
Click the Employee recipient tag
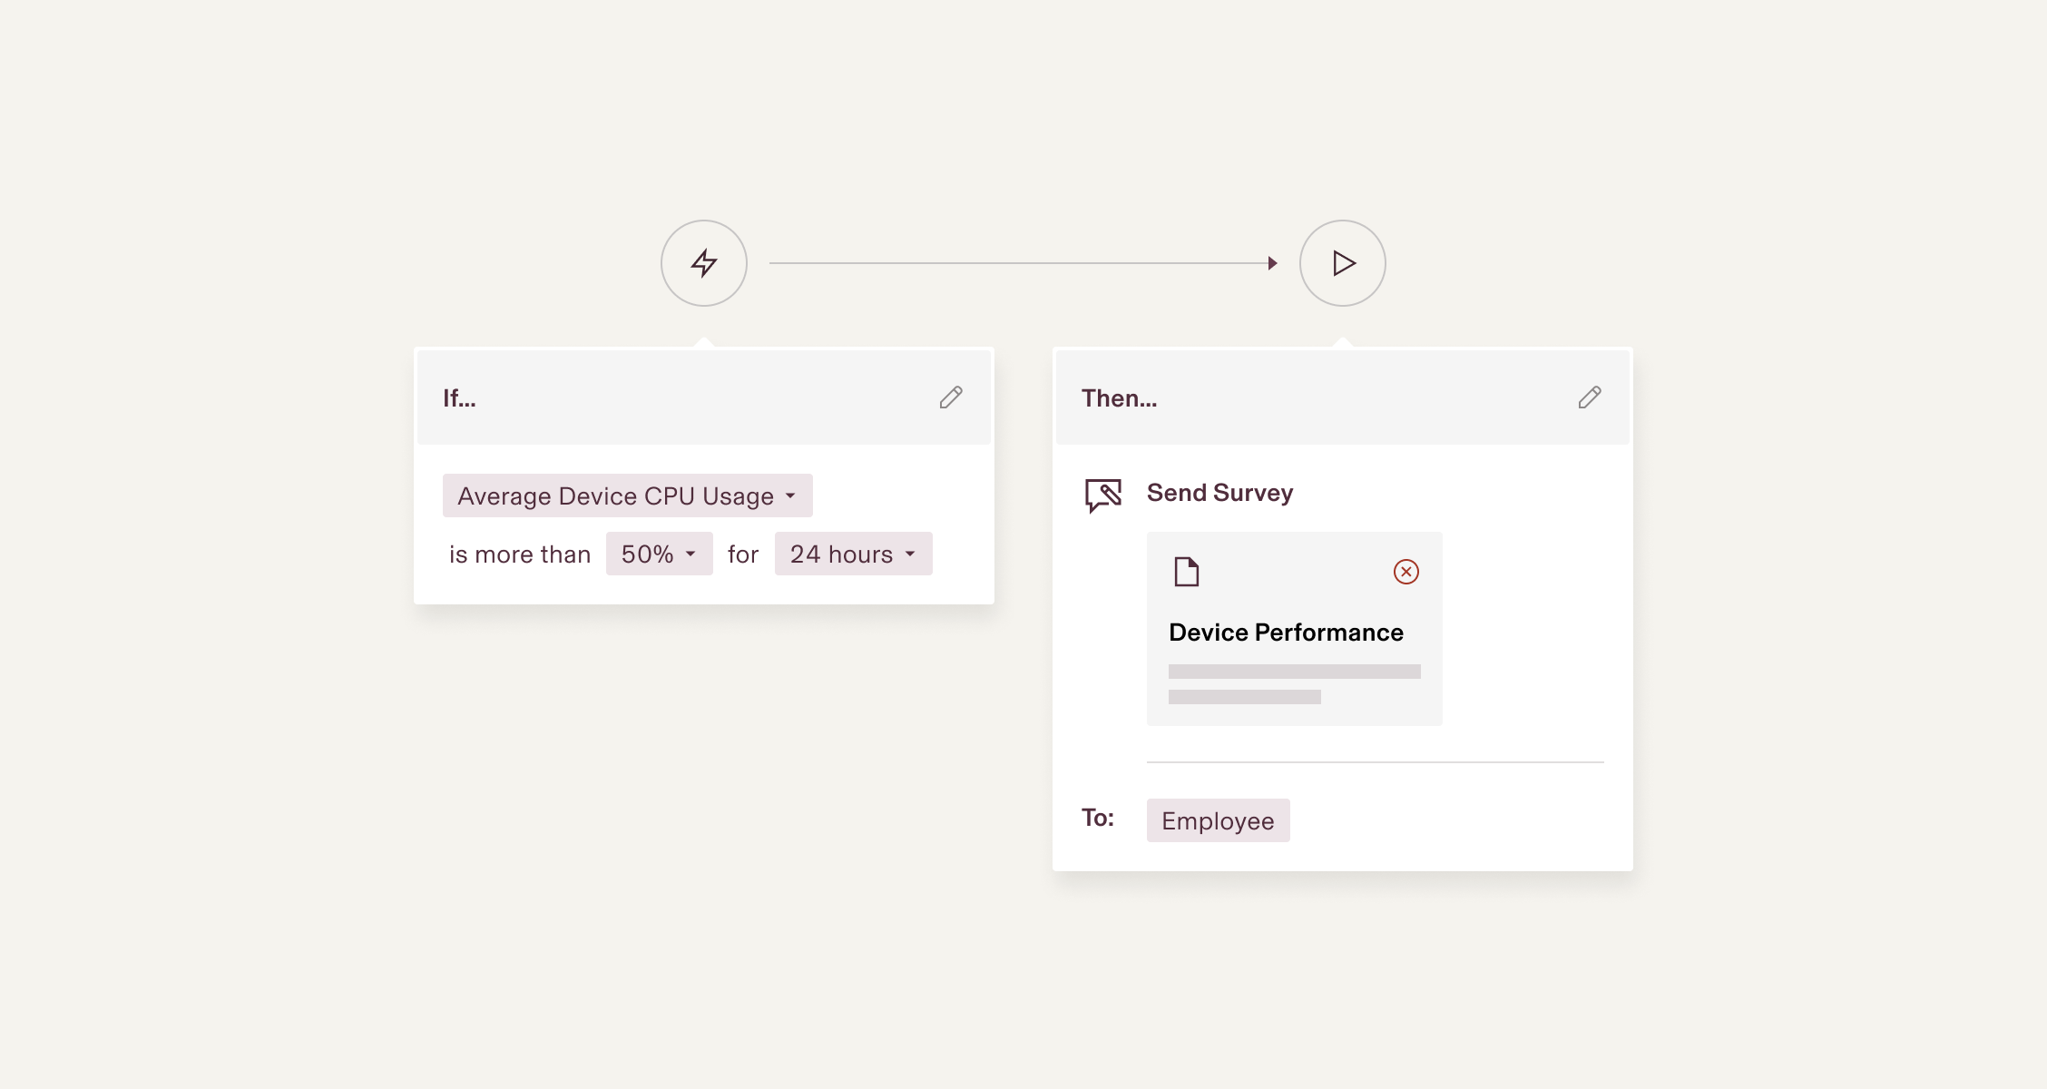[x=1218, y=820]
